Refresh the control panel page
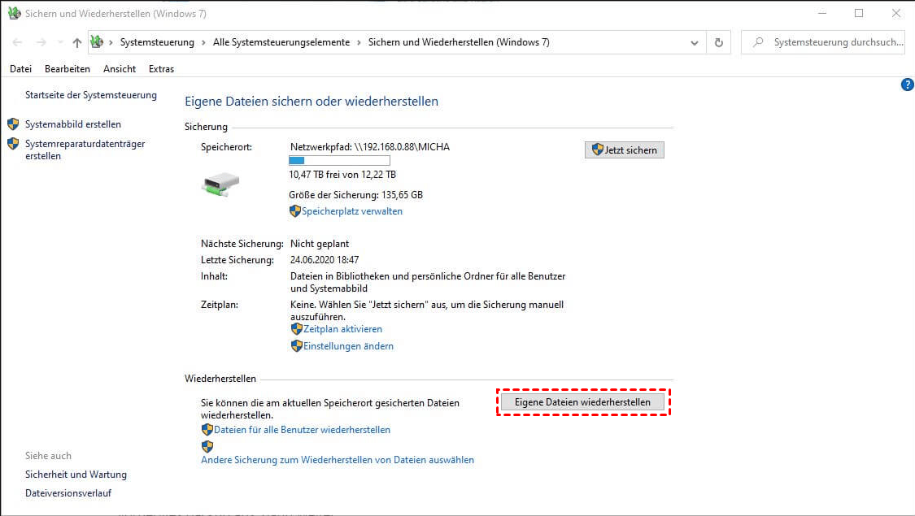The width and height of the screenshot is (915, 516). coord(719,42)
